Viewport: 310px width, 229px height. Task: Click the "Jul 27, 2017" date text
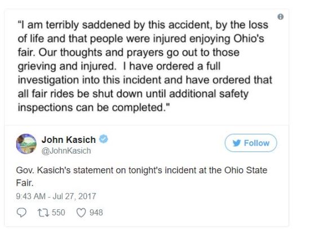pyautogui.click(x=74, y=196)
